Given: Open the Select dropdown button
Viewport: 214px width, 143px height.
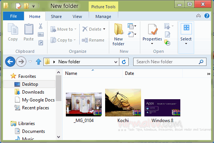Looking at the screenshot, I should coord(186,37).
